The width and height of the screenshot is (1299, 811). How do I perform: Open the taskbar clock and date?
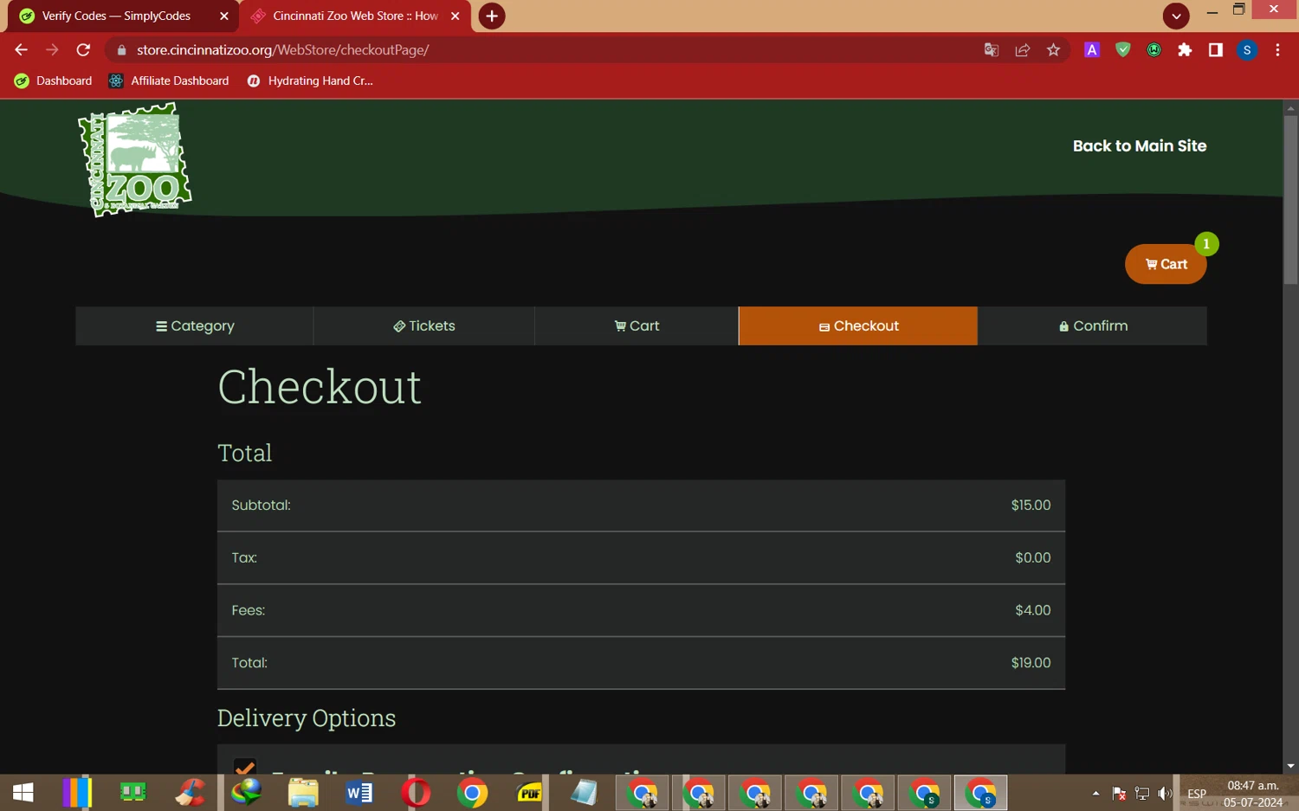[x=1253, y=794]
